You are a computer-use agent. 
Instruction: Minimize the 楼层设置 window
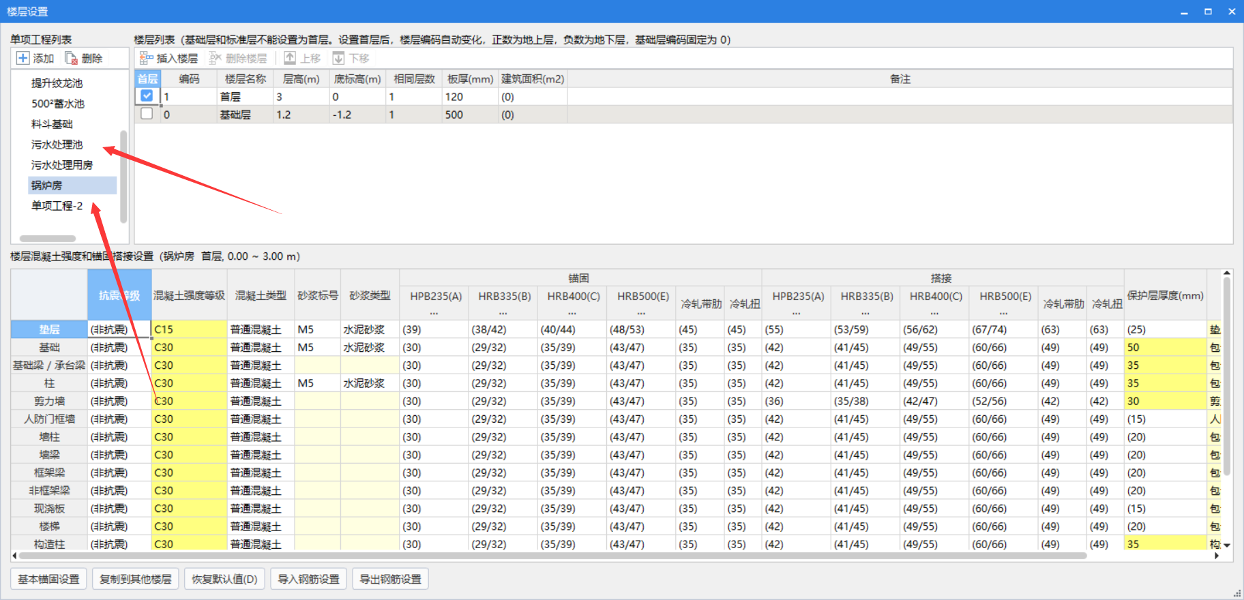coord(1184,12)
